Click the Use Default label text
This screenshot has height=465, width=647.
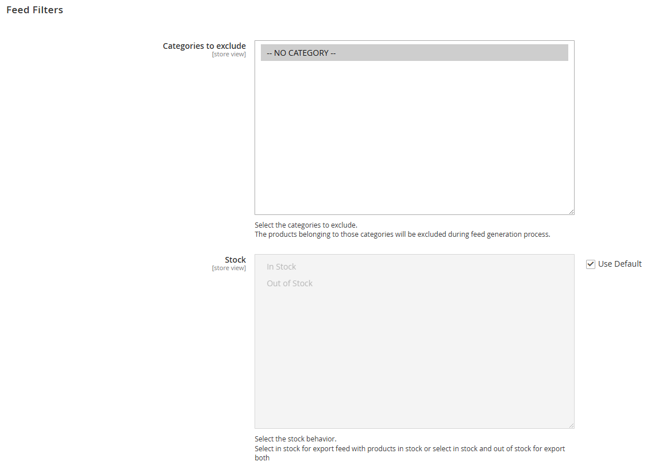[619, 264]
